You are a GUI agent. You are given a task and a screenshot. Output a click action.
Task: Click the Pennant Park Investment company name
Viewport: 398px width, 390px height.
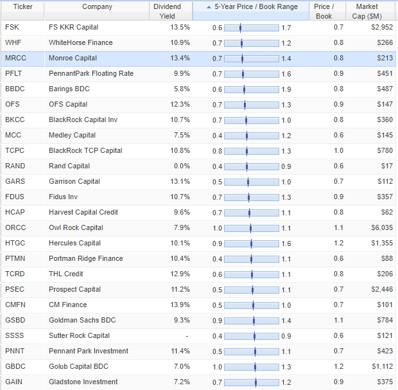[89, 351]
